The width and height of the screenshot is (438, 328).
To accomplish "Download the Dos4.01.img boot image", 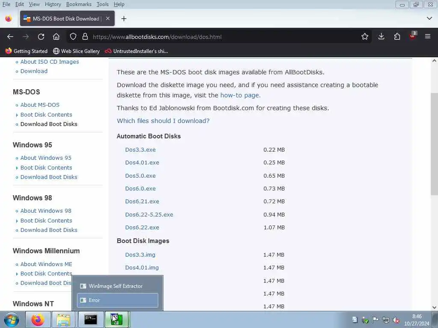I will [142, 268].
